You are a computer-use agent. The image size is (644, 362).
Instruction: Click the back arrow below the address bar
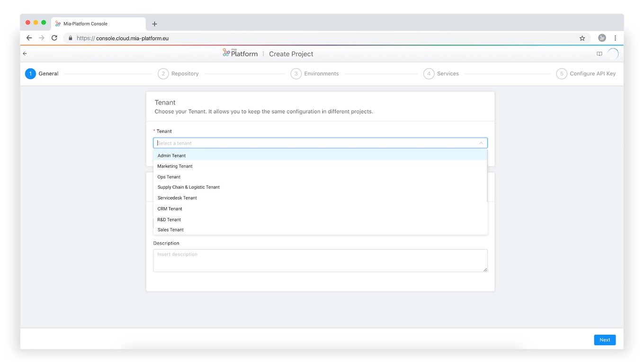coord(25,53)
